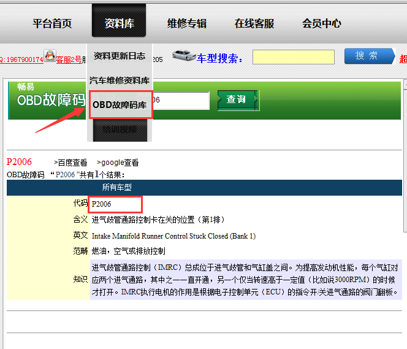This screenshot has height=349, width=407.
Task: Open 培训视频 menu entry
Action: [x=120, y=129]
